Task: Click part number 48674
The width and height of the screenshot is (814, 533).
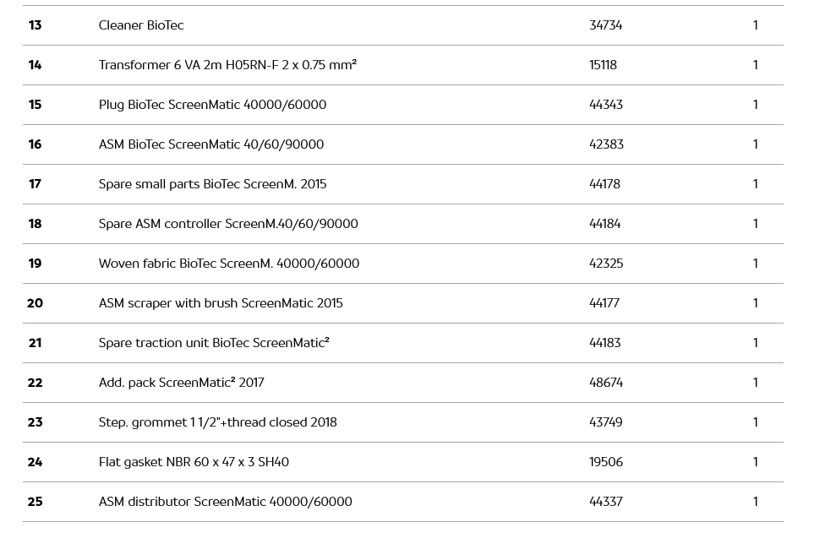Action: point(606,383)
